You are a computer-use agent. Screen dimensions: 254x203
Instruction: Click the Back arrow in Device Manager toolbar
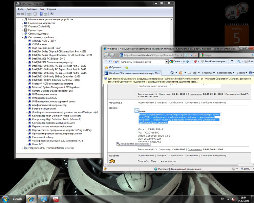tap(18, 14)
